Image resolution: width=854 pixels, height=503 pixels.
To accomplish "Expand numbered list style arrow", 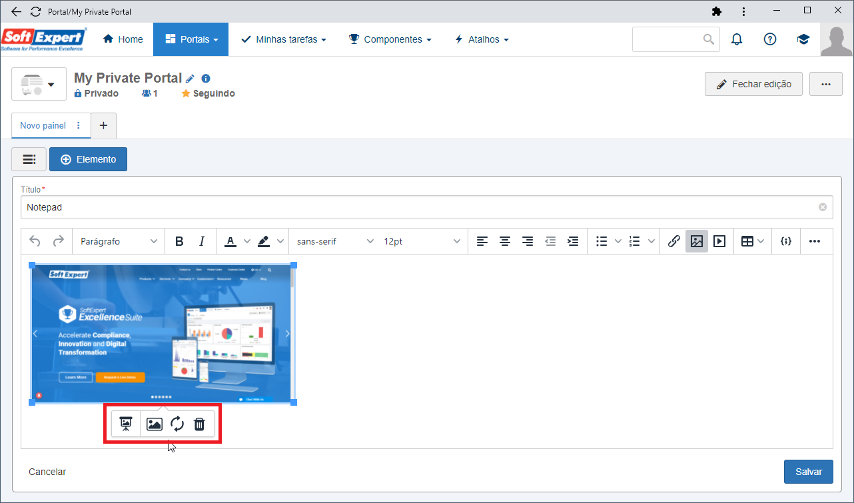I will tap(651, 241).
